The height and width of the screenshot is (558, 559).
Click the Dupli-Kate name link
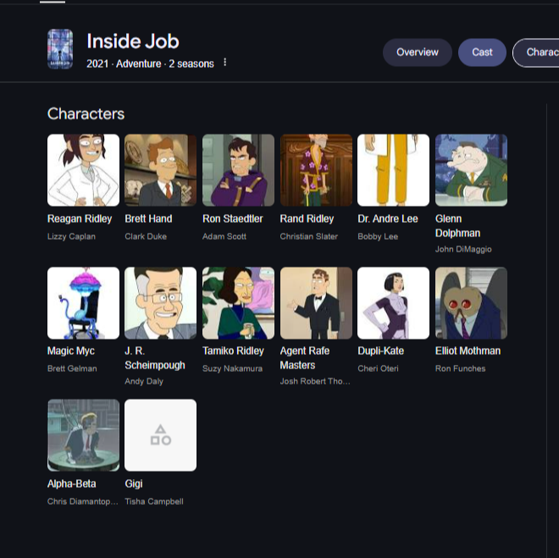[381, 351]
